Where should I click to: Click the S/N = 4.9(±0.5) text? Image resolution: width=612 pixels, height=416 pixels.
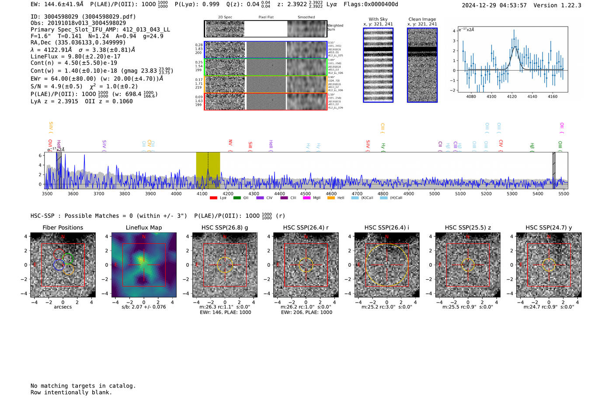(56, 86)
